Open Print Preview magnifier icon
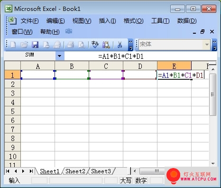Image resolution: width=221 pixels, height=188 pixels. [x=82, y=45]
